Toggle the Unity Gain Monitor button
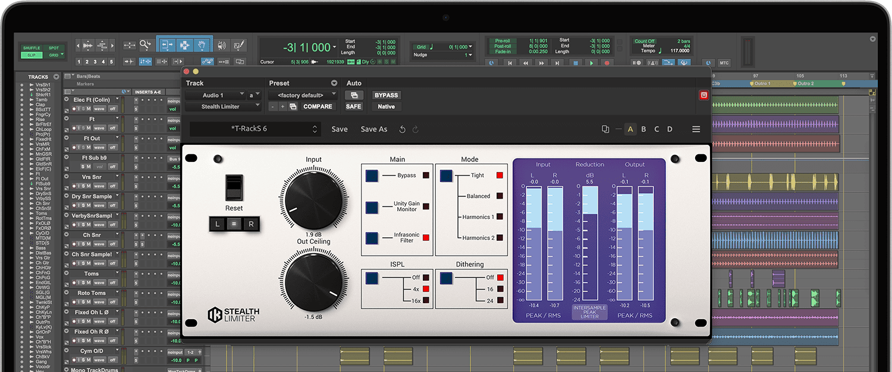 (372, 207)
